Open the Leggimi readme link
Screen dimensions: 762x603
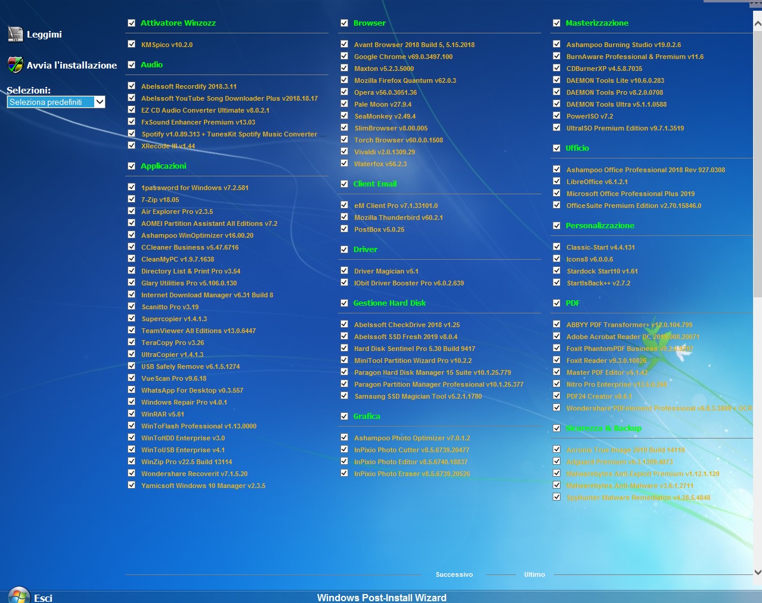44,35
